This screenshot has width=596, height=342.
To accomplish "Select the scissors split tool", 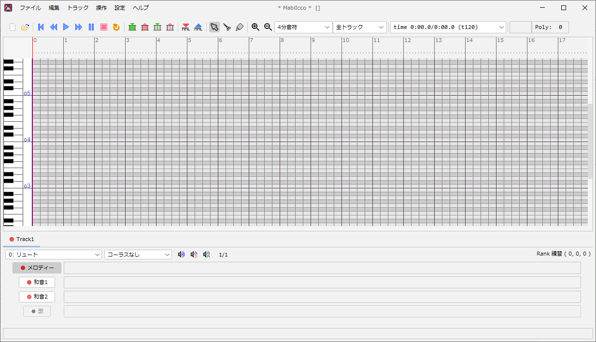I will 227,27.
